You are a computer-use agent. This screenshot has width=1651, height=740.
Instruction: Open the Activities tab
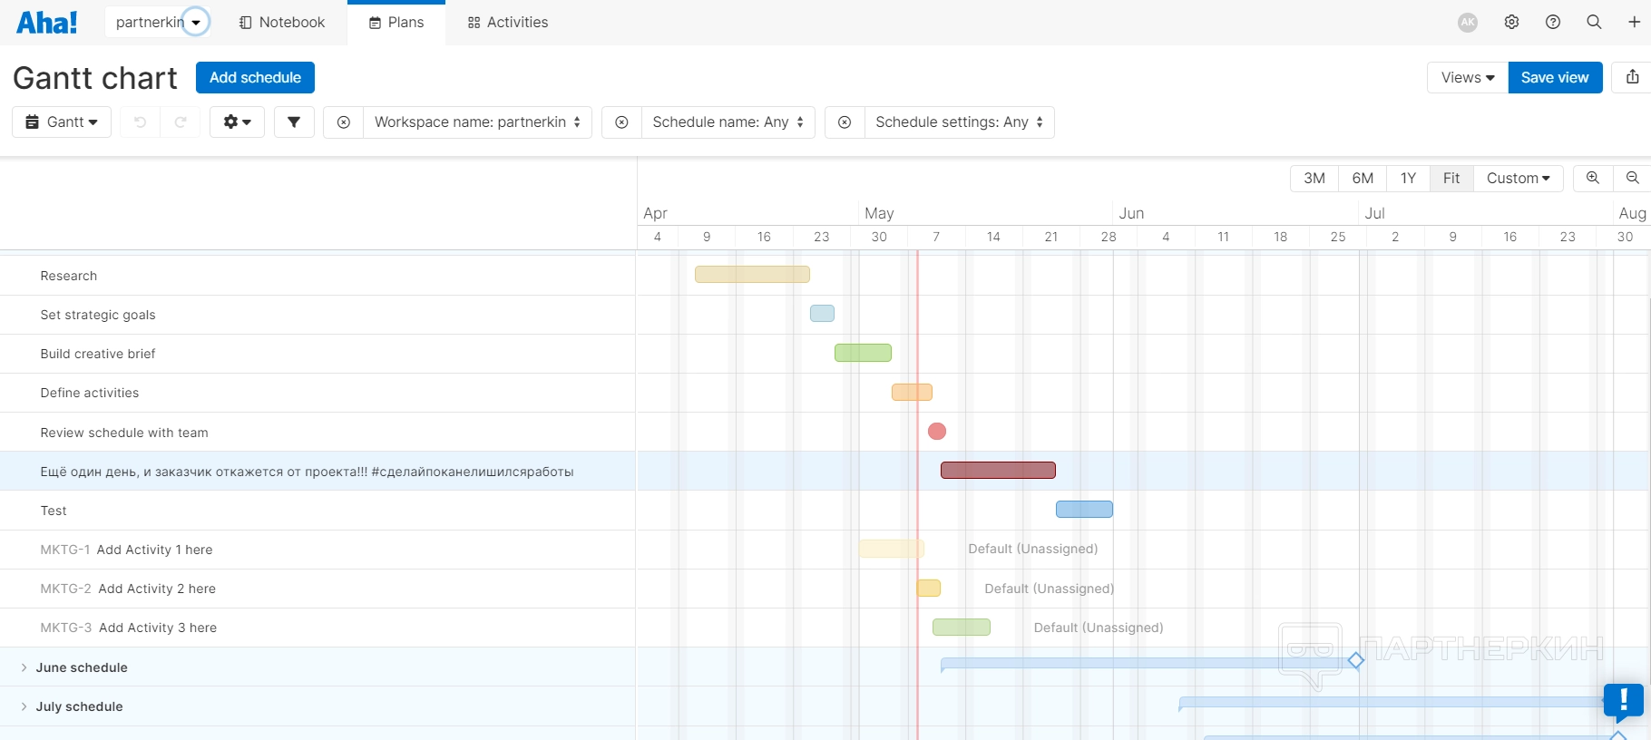point(507,22)
